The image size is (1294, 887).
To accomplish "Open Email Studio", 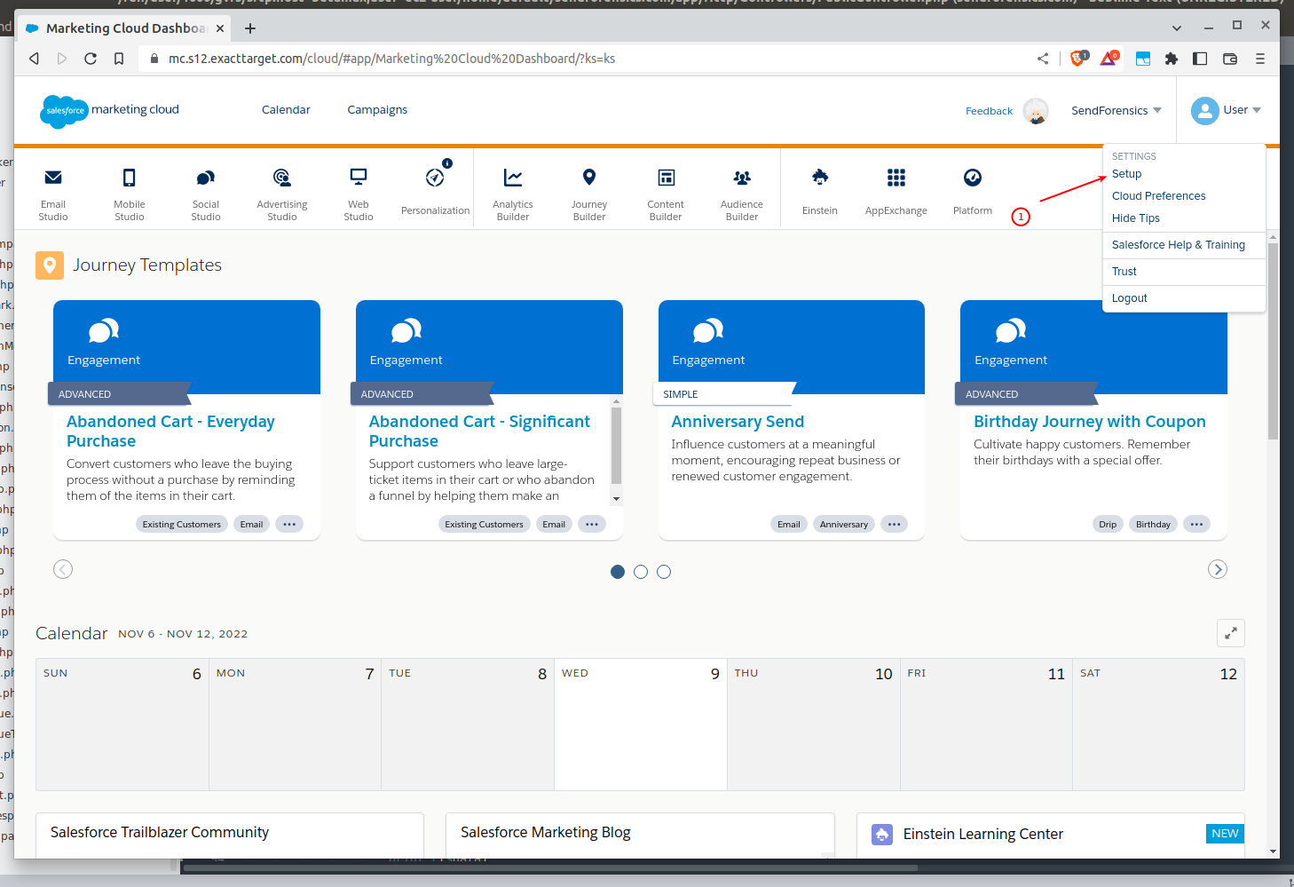I will [x=53, y=194].
